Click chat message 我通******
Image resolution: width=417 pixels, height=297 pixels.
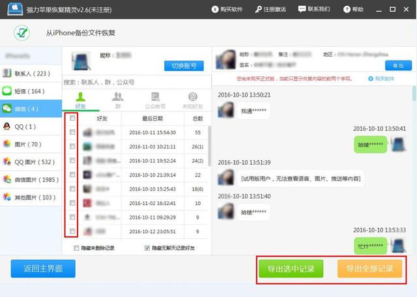click(x=253, y=111)
